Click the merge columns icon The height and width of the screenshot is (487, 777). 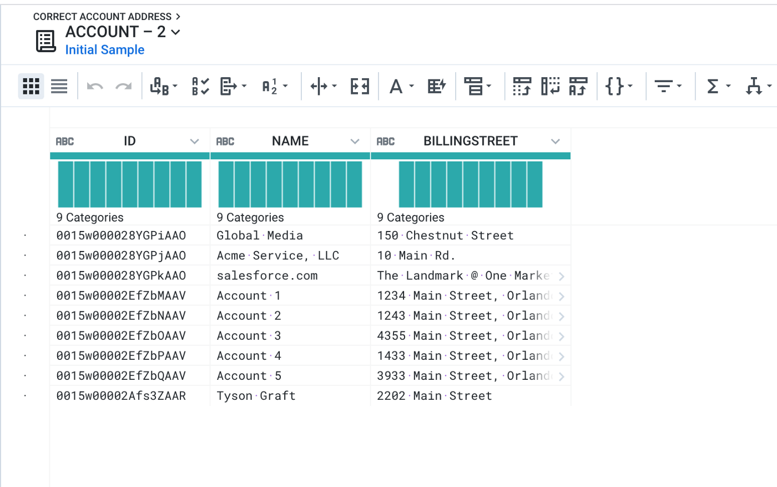(360, 86)
